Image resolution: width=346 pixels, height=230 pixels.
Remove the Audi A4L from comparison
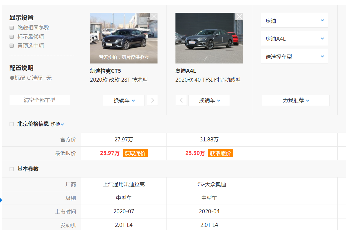(239, 16)
